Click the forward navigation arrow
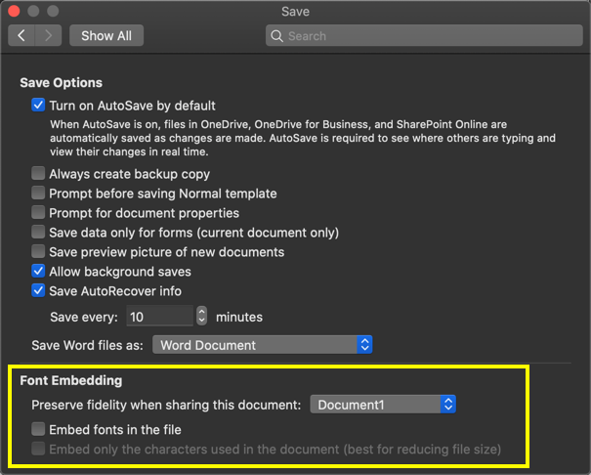 tap(48, 35)
